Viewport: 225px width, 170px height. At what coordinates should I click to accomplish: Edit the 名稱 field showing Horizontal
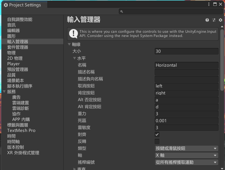click(x=187, y=65)
